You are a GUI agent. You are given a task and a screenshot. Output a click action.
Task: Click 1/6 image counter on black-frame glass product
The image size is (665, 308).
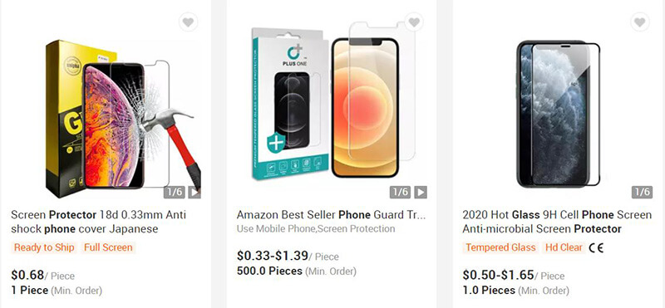(x=642, y=192)
